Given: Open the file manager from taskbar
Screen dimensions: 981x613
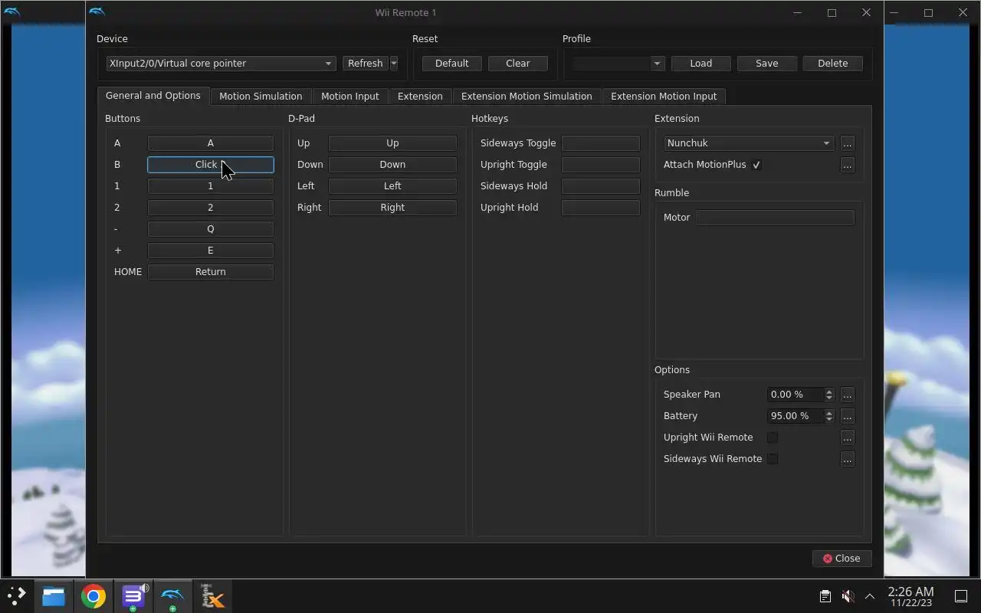Looking at the screenshot, I should click(54, 596).
